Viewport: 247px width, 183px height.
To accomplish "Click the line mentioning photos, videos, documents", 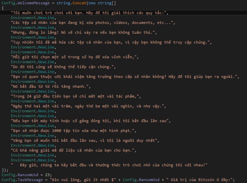I will coord(93,23).
